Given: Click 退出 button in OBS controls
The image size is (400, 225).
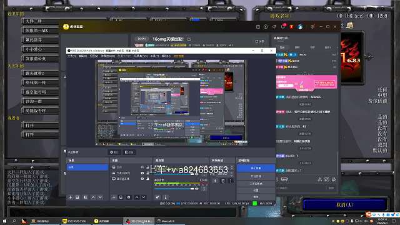Looking at the screenshot, I should click(x=256, y=197).
